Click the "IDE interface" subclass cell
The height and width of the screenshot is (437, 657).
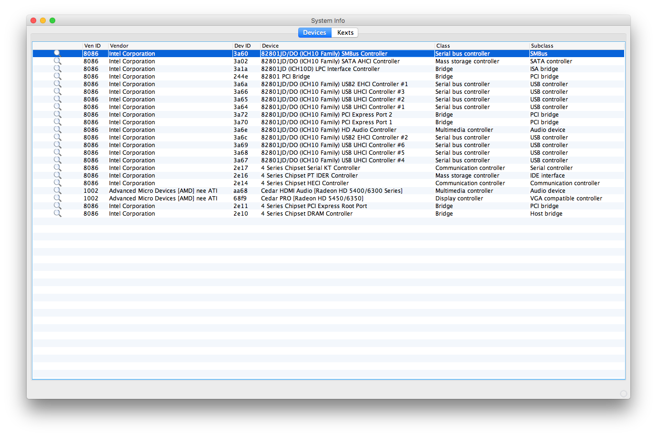click(547, 176)
